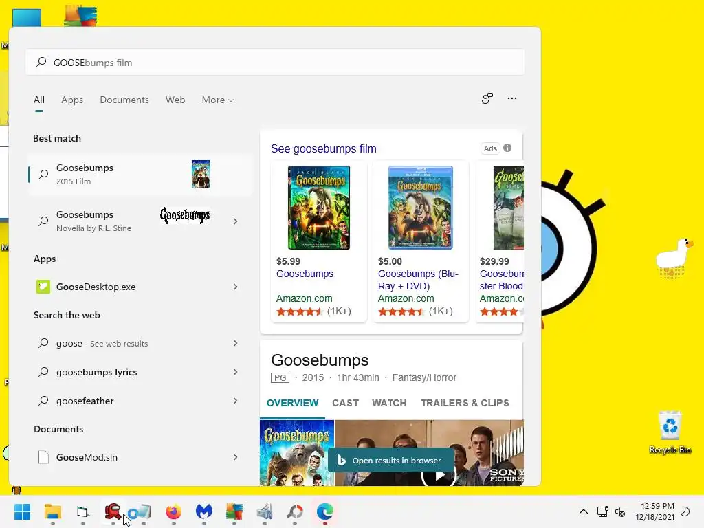704x528 pixels.
Task: Click the GooseMod.sln file icon
Action: pyautogui.click(x=43, y=457)
